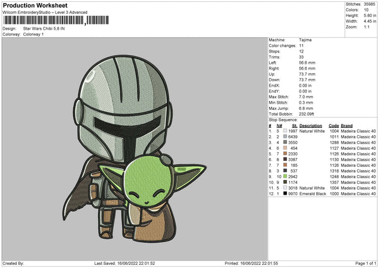Click the dark swatch next to 537 stitches
Viewport: 379px width, 268px height.
286,171
